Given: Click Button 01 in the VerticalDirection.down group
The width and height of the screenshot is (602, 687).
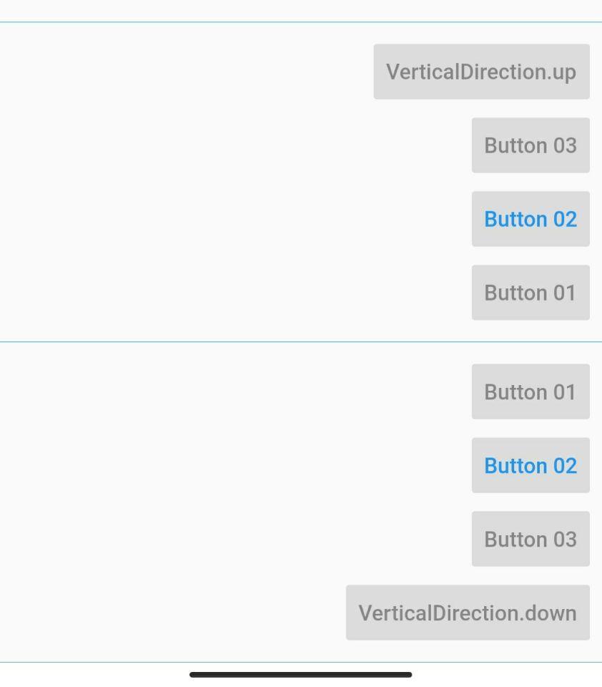Looking at the screenshot, I should 531,391.
